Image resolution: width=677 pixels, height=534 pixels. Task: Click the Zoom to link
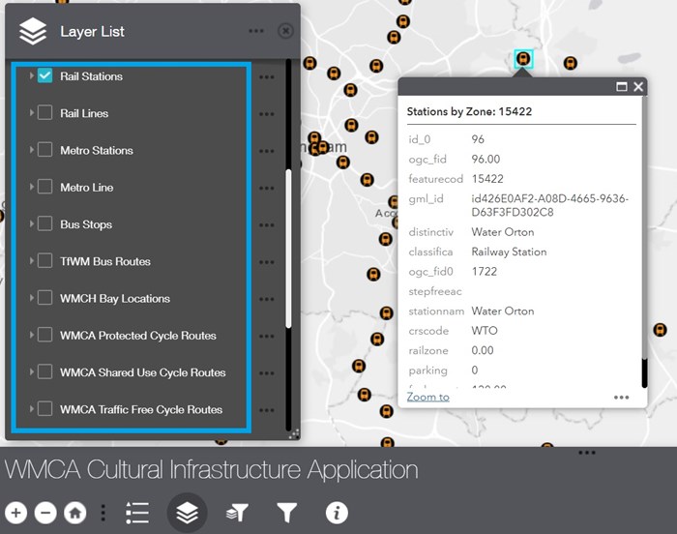pos(427,397)
